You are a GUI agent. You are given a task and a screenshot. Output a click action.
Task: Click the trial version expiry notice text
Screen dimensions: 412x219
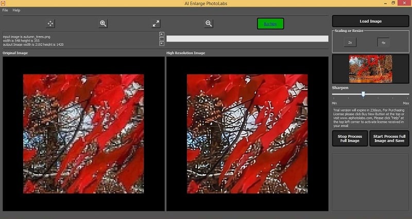tap(369, 118)
